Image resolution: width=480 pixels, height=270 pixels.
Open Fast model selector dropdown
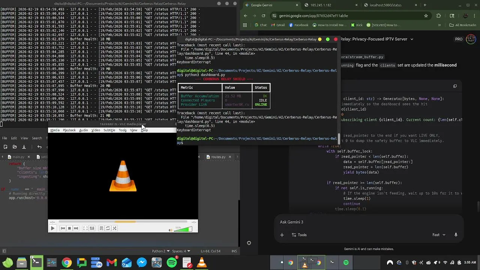[x=439, y=235]
